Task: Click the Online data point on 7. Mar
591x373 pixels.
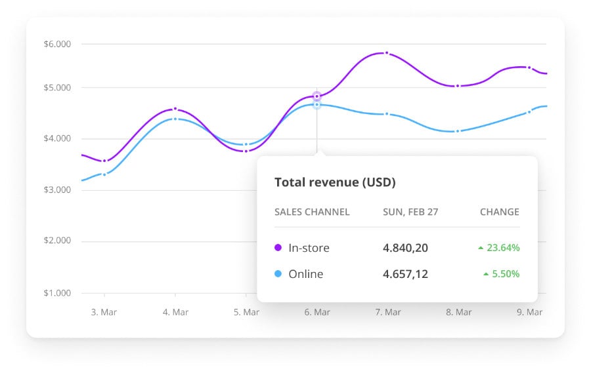Action: pos(387,113)
